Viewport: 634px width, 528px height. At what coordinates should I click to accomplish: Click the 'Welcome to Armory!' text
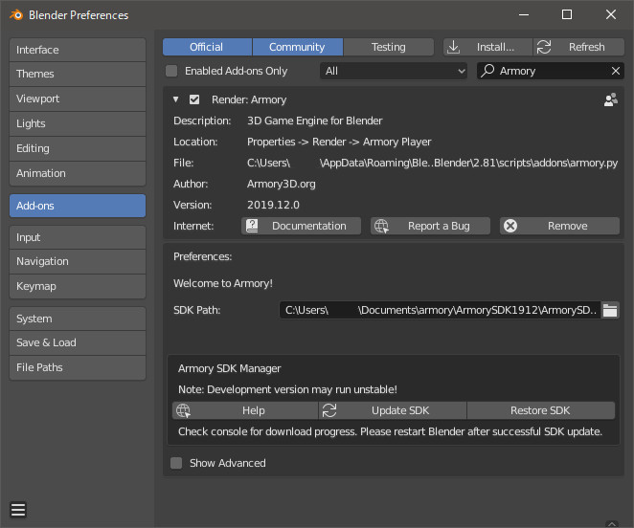pos(223,283)
